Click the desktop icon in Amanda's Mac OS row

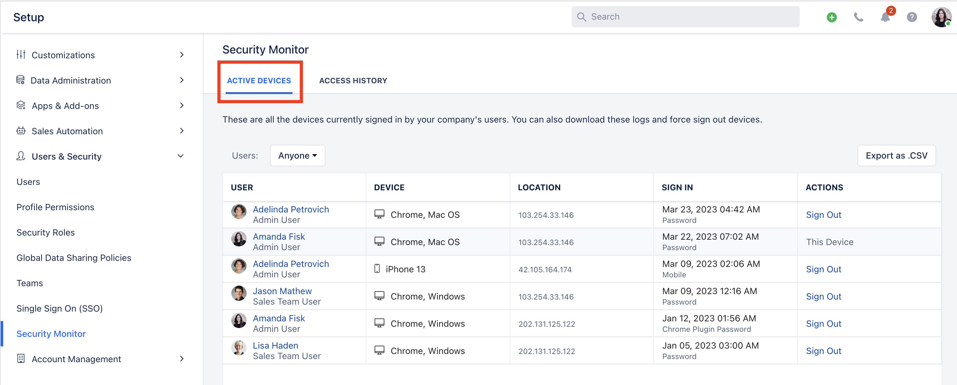click(379, 241)
